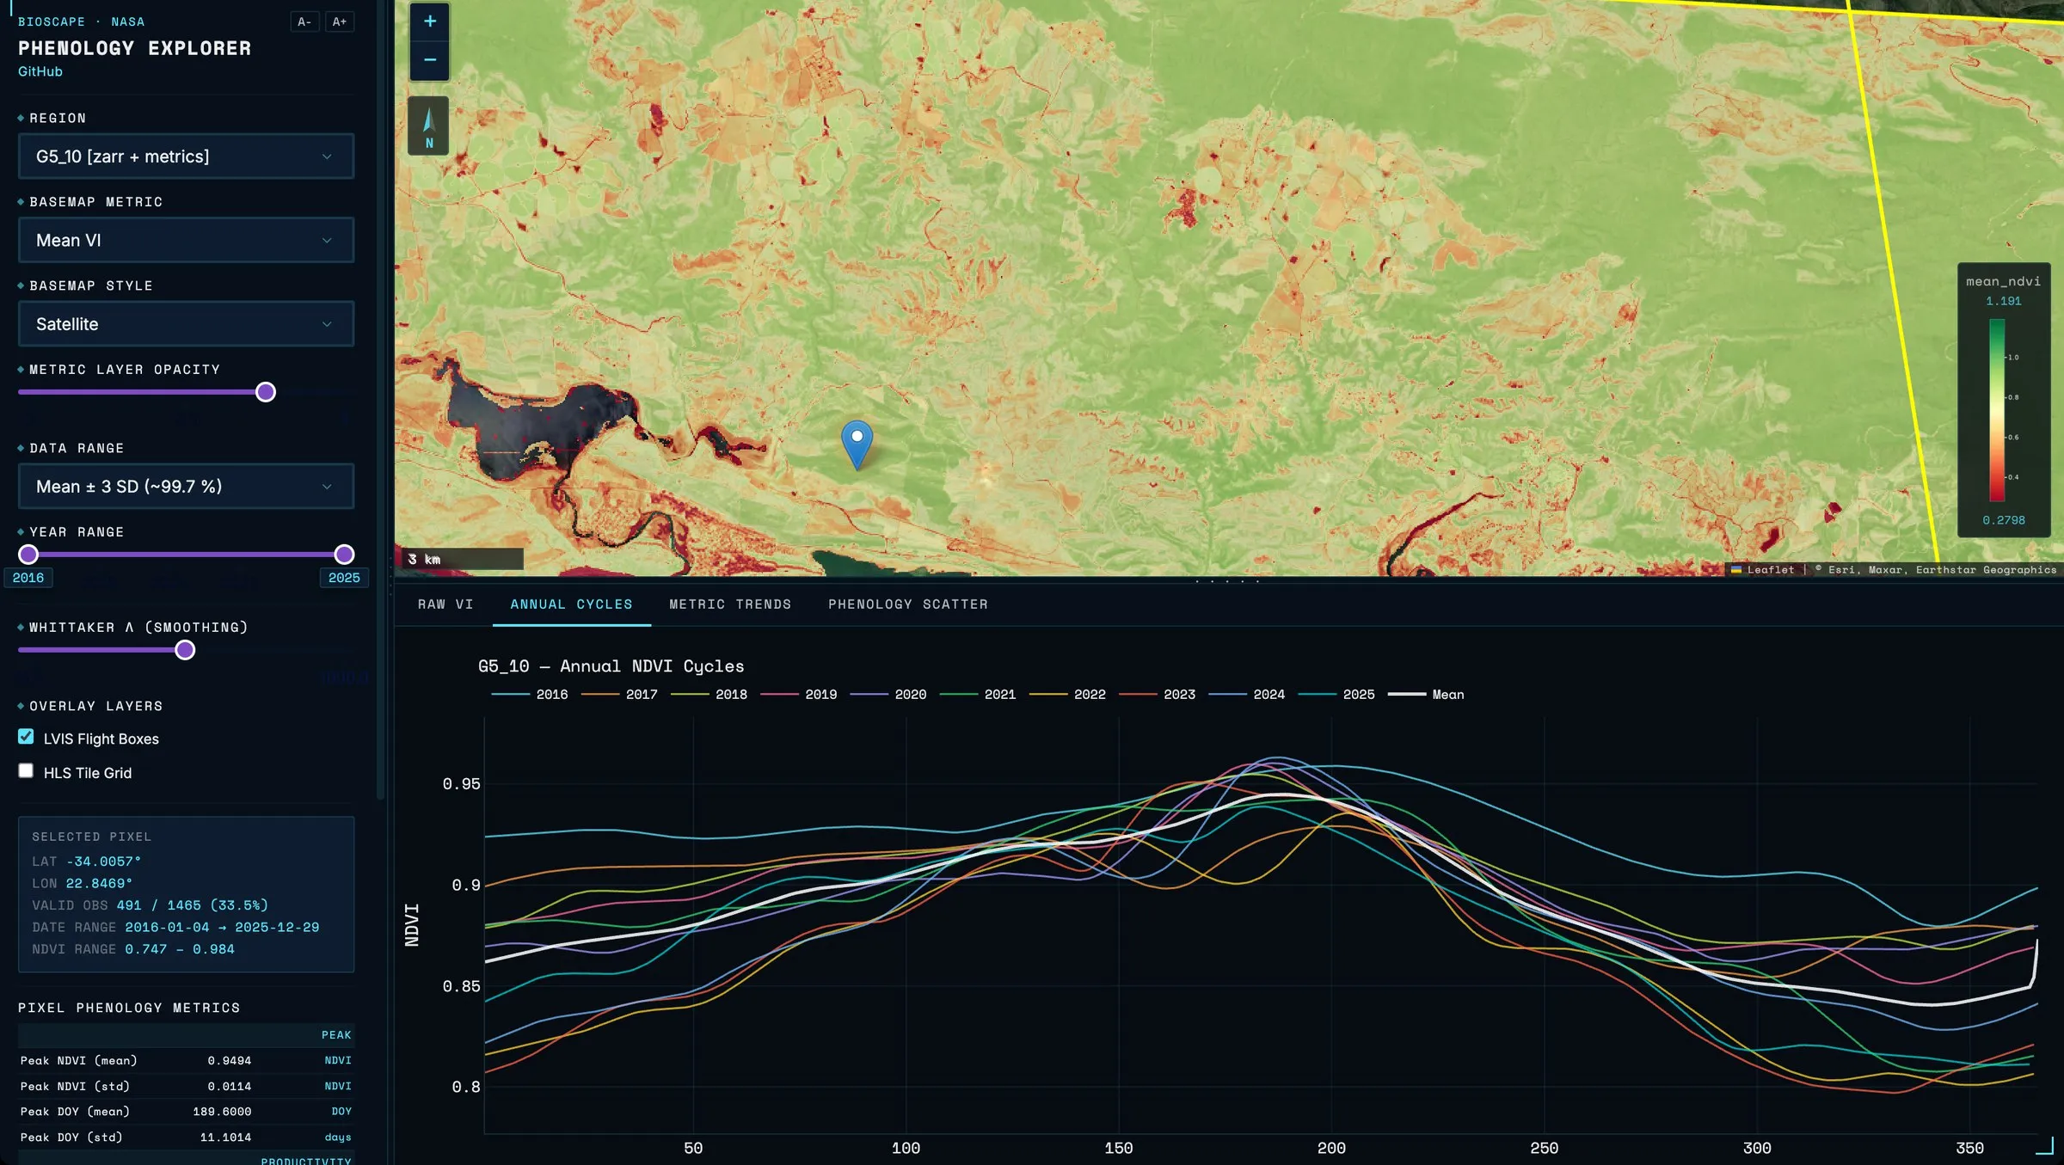This screenshot has width=2064, height=1165.
Task: Select the blue map pin marker
Action: 857,445
